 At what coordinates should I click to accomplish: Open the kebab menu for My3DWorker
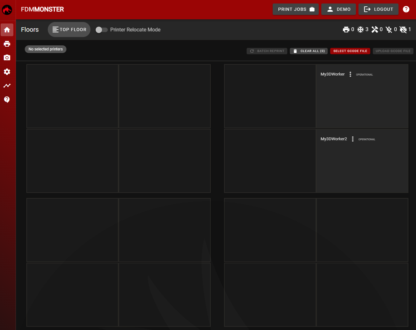350,74
